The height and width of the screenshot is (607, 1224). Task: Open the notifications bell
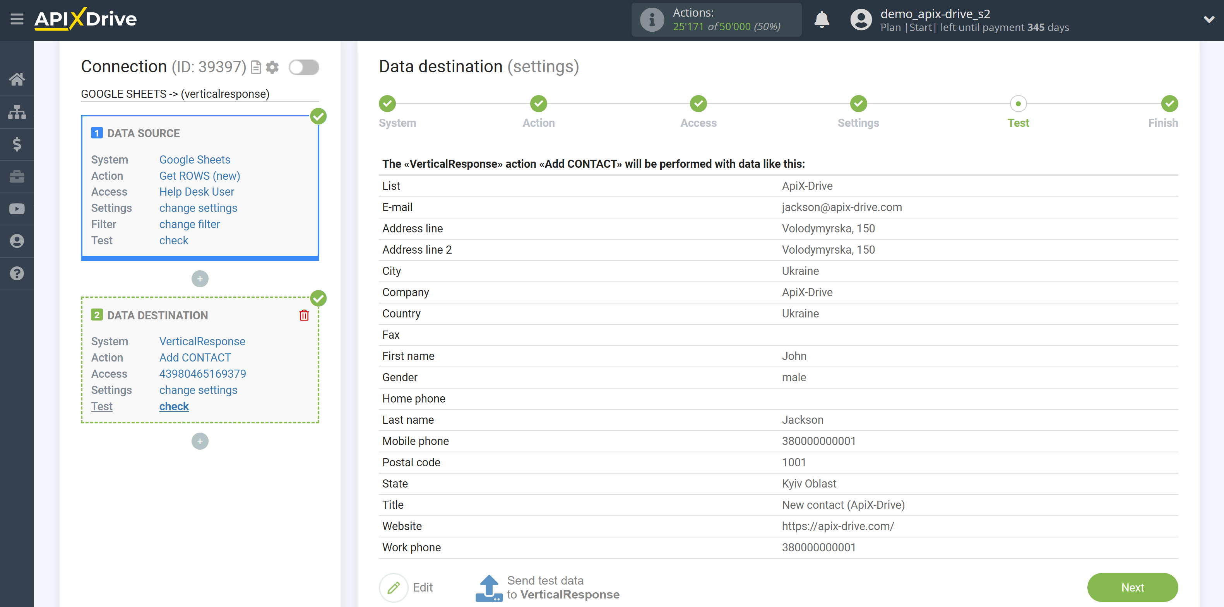822,20
